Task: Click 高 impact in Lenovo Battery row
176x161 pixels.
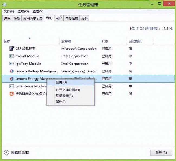Action: 130,71
